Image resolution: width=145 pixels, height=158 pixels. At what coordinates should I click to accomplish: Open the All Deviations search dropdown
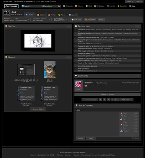pyautogui.click(x=49, y=6)
